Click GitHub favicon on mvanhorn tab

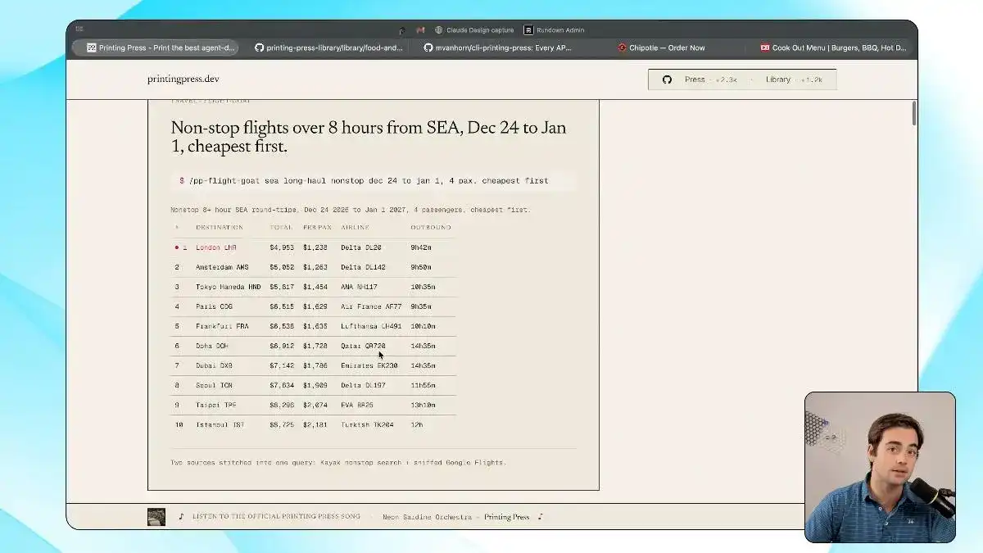[428, 48]
